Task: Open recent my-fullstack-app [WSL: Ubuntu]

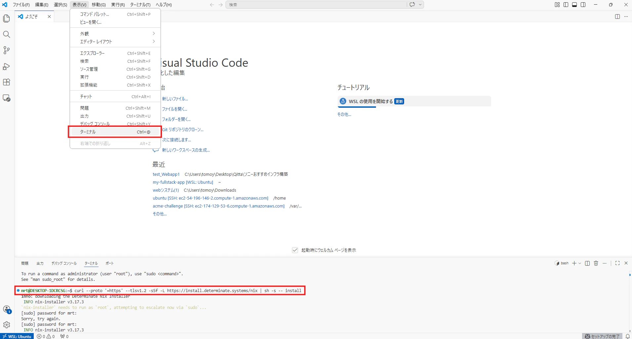Action: point(183,182)
